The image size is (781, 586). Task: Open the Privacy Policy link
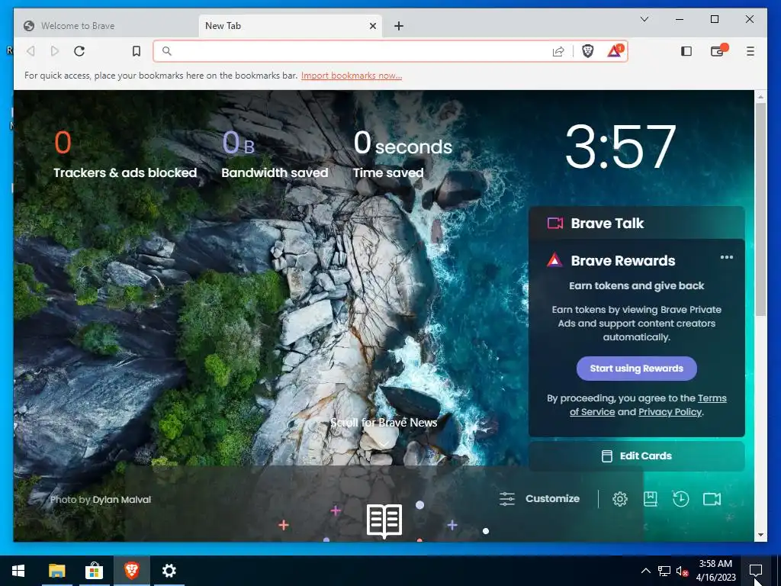(670, 412)
